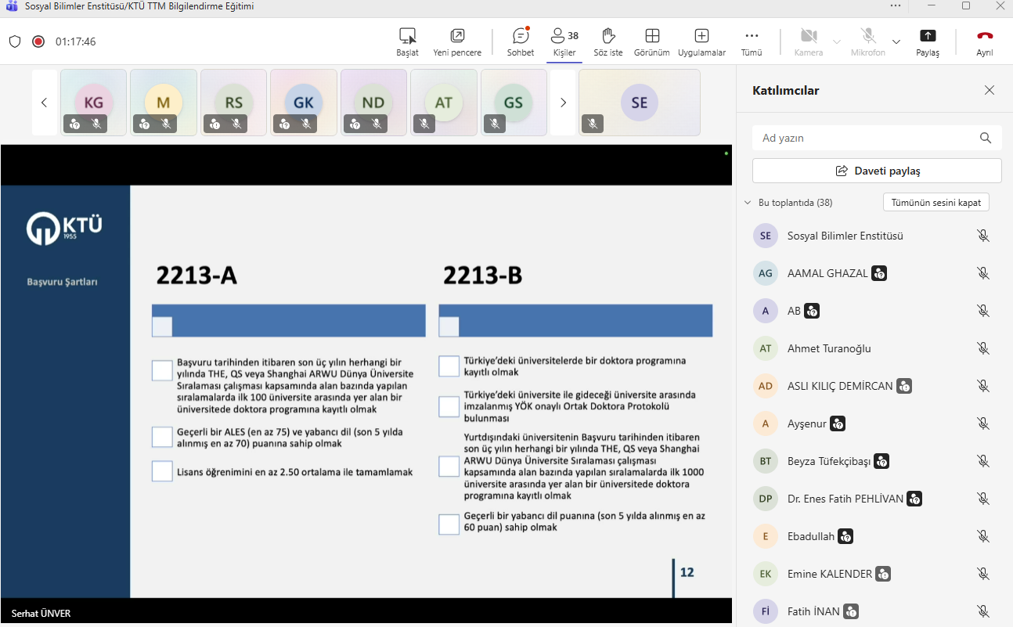The image size is (1013, 627).
Task: Leave the meeting with Ayrıl
Action: (984, 37)
